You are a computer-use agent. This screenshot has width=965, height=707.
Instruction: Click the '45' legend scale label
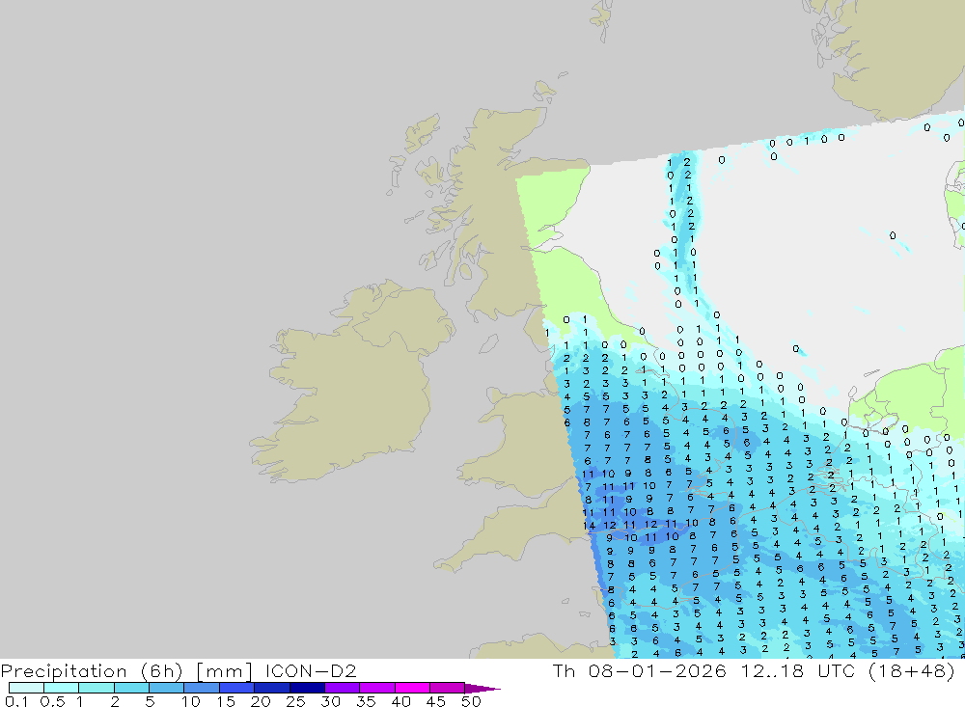pyautogui.click(x=436, y=701)
